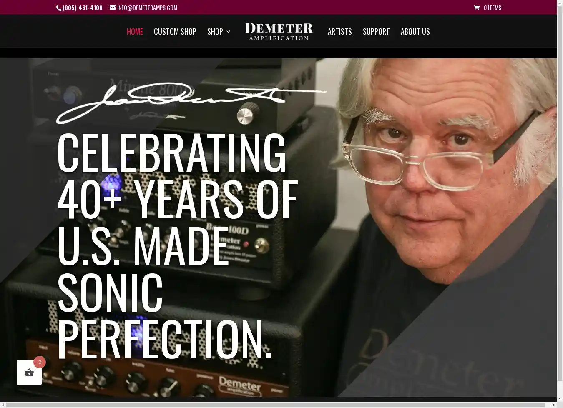View the 0 ITEMS cart link
Screen dimensions: 563x408
click(x=493, y=8)
